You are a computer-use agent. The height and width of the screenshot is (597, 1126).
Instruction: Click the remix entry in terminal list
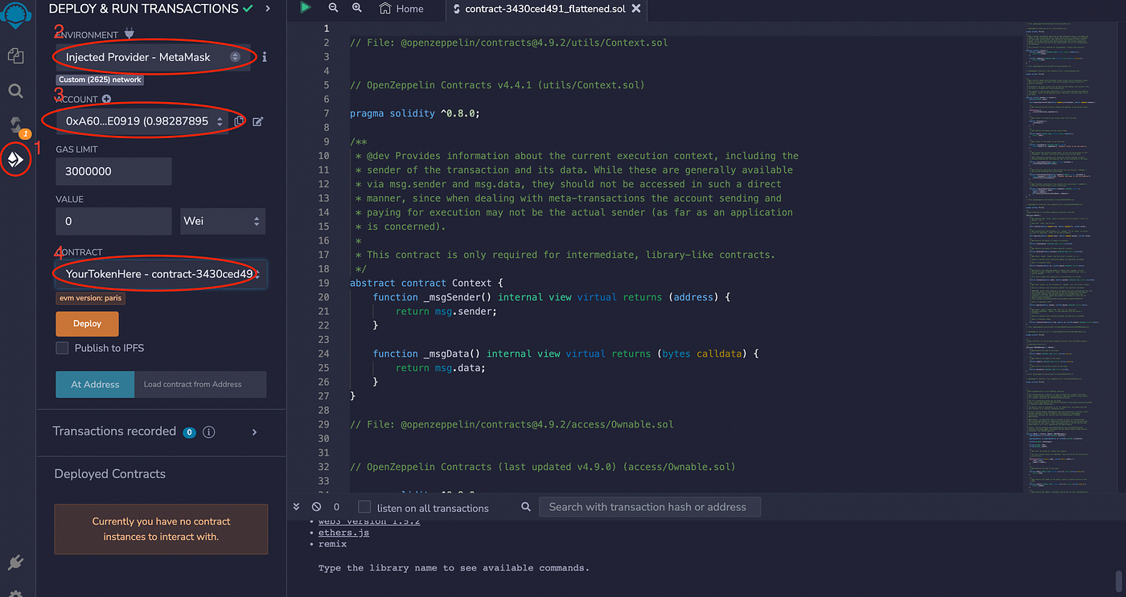pos(332,544)
